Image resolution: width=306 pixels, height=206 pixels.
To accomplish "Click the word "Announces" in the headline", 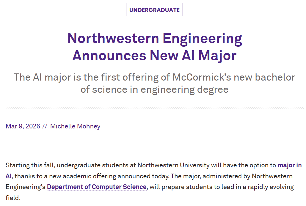I will pos(109,55).
